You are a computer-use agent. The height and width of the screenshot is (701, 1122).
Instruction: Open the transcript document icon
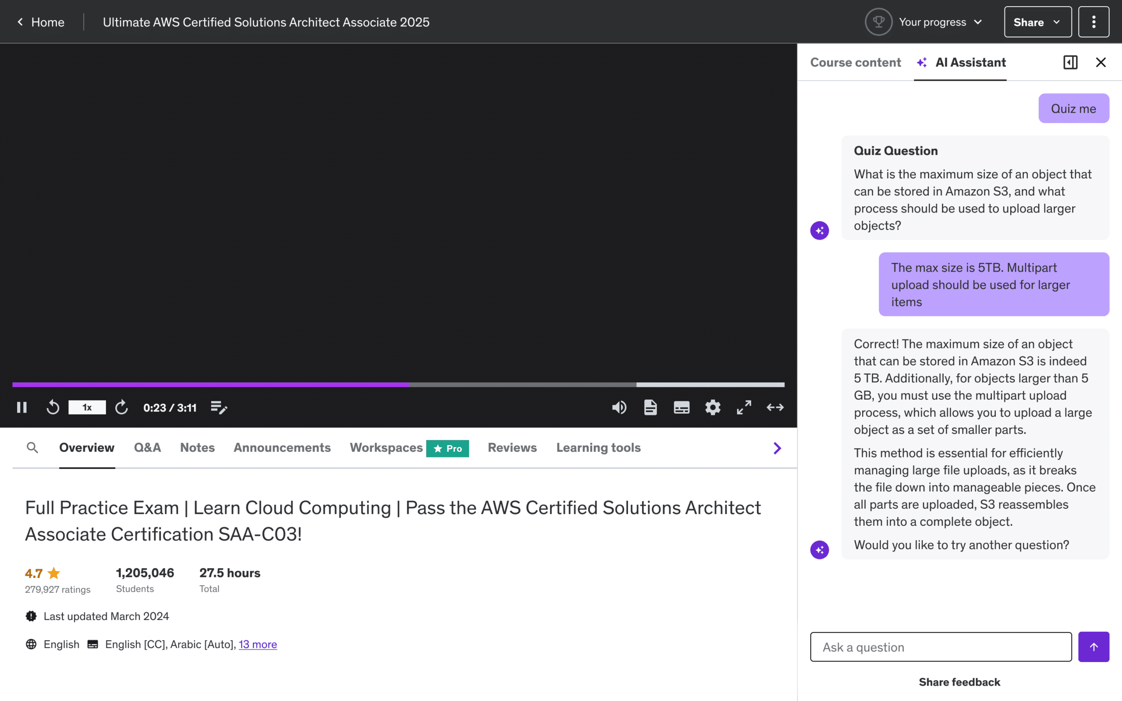(650, 407)
